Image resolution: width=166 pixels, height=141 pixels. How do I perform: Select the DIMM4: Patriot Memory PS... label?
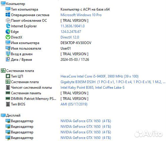(33, 99)
